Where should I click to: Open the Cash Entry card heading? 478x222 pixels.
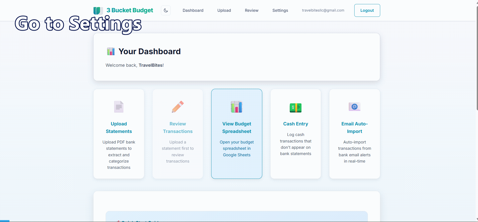pyautogui.click(x=295, y=124)
